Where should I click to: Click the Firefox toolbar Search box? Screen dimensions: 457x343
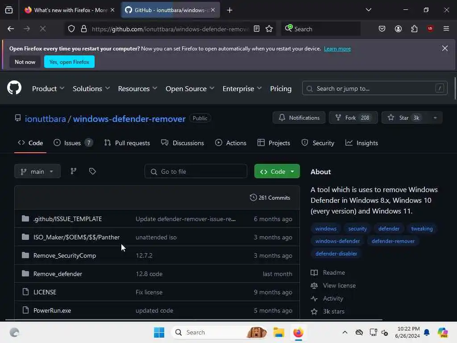(320, 29)
